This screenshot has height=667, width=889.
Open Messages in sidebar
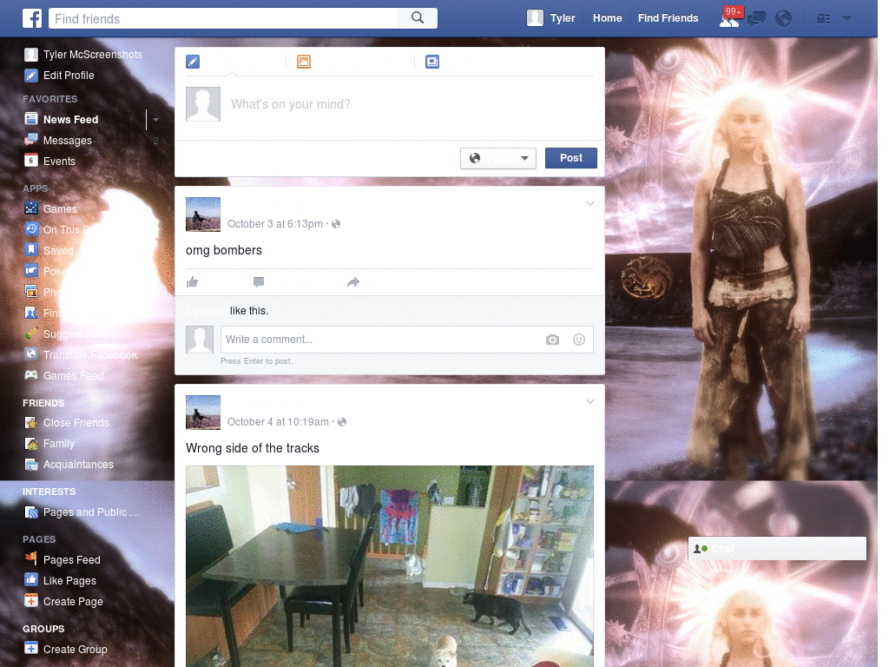(58, 141)
